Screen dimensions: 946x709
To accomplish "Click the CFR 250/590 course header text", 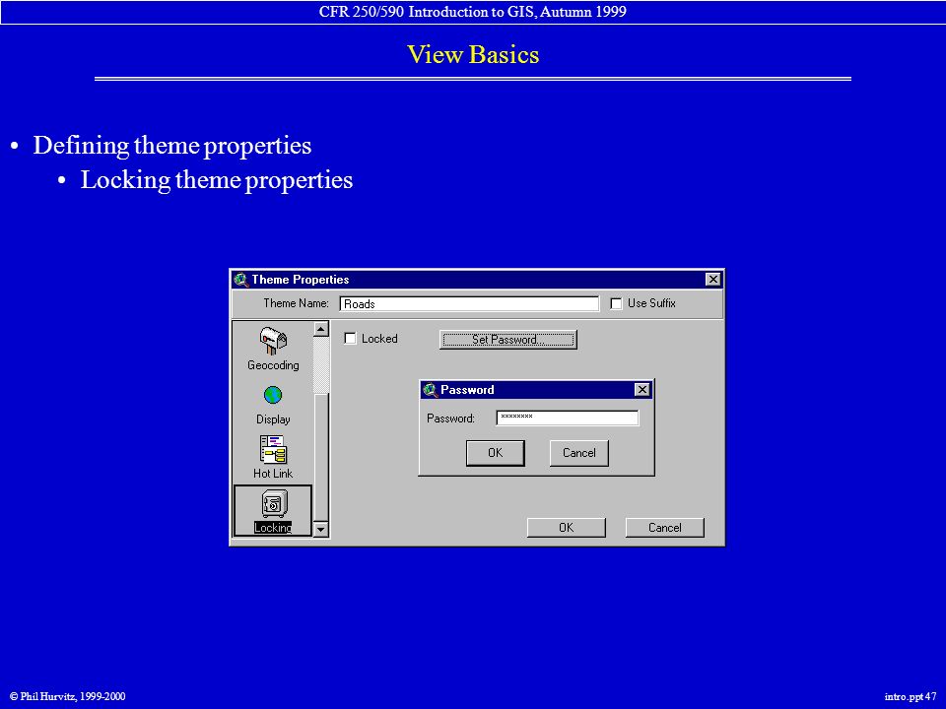I will tap(472, 12).
